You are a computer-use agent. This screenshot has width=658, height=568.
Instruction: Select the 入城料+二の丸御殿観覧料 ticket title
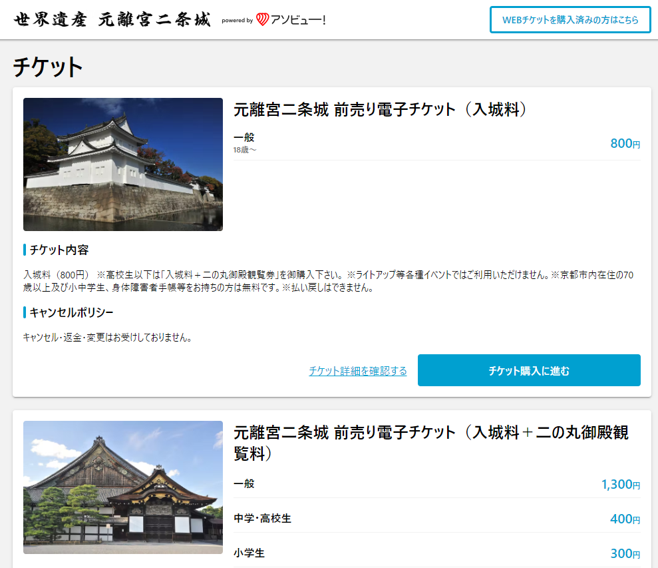point(431,443)
